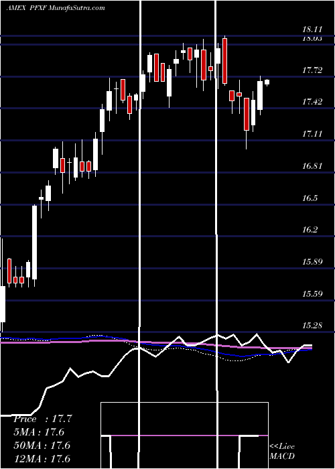
Task: Select the 18.11 price axis label
Action: 312,29
